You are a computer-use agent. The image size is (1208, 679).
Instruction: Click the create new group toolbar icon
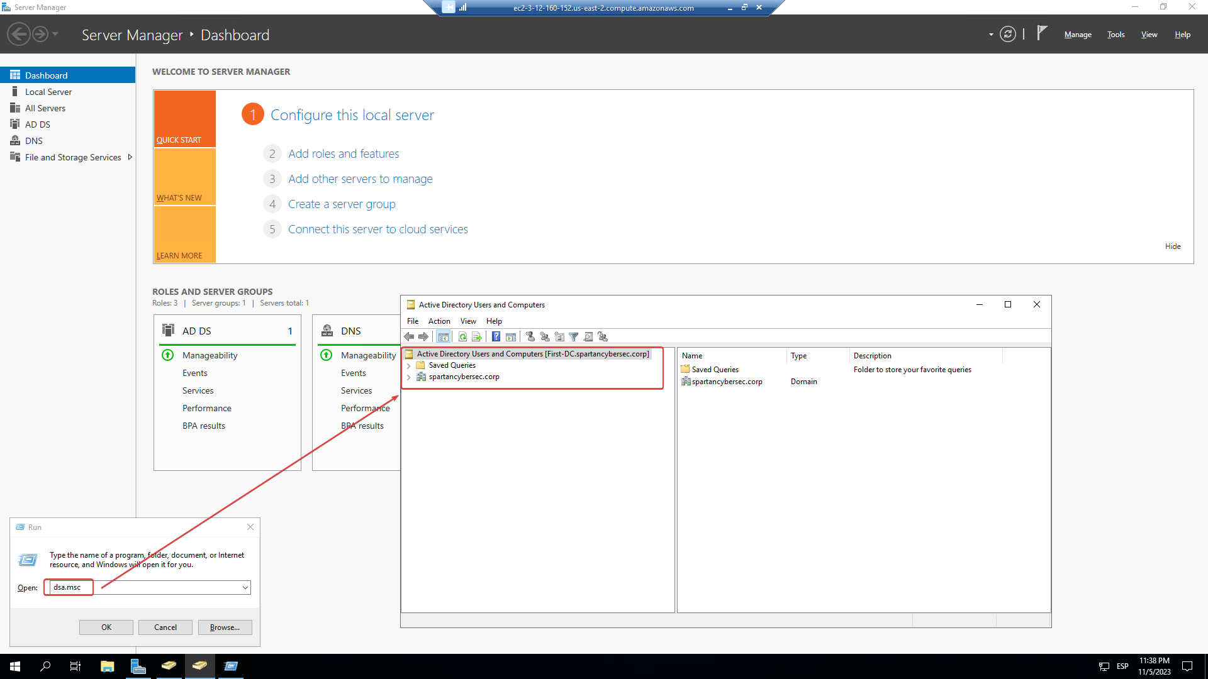coord(545,337)
